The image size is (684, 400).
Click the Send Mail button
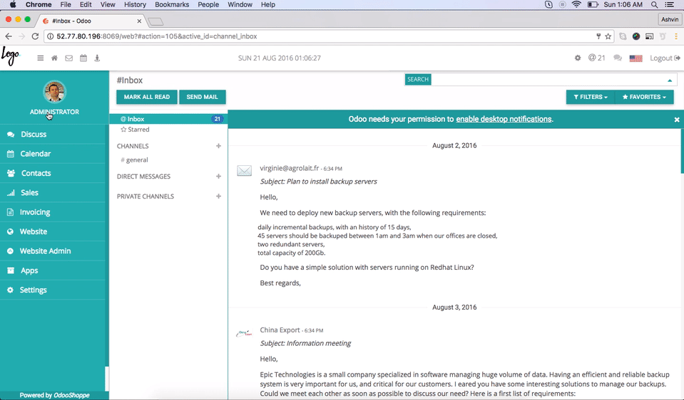(202, 97)
